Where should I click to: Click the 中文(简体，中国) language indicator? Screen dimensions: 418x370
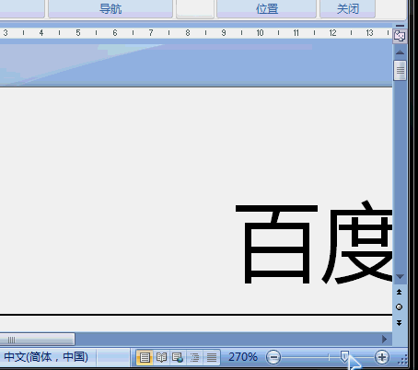(x=46, y=357)
